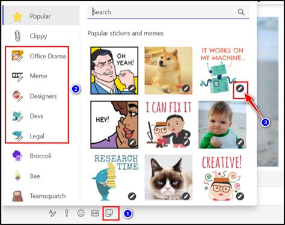Open the Teamsquatch sticker category
285x225 pixels.
41,196
